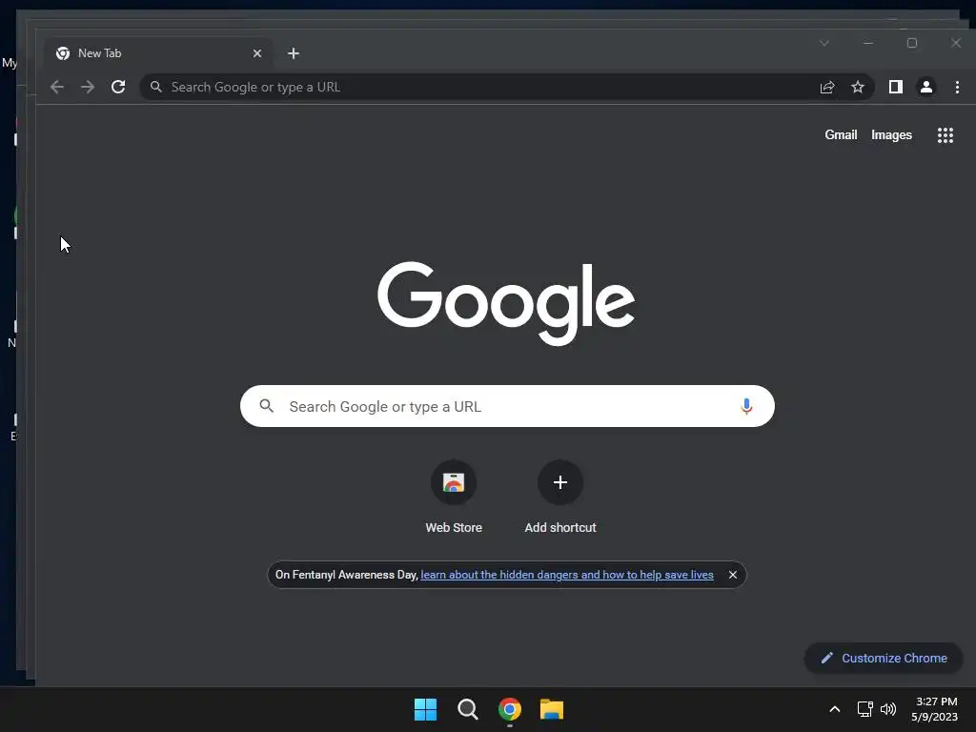Open the Web Store shortcut
This screenshot has height=732, width=976.
click(454, 497)
